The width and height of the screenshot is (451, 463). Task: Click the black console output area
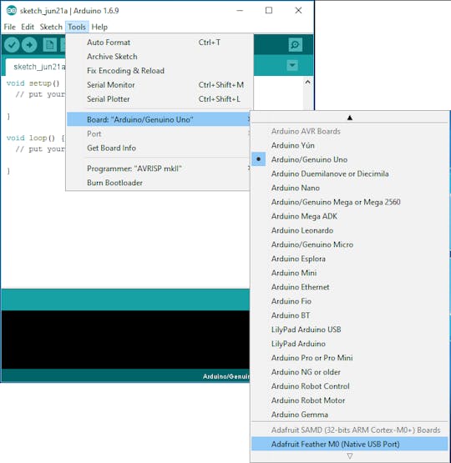125,340
